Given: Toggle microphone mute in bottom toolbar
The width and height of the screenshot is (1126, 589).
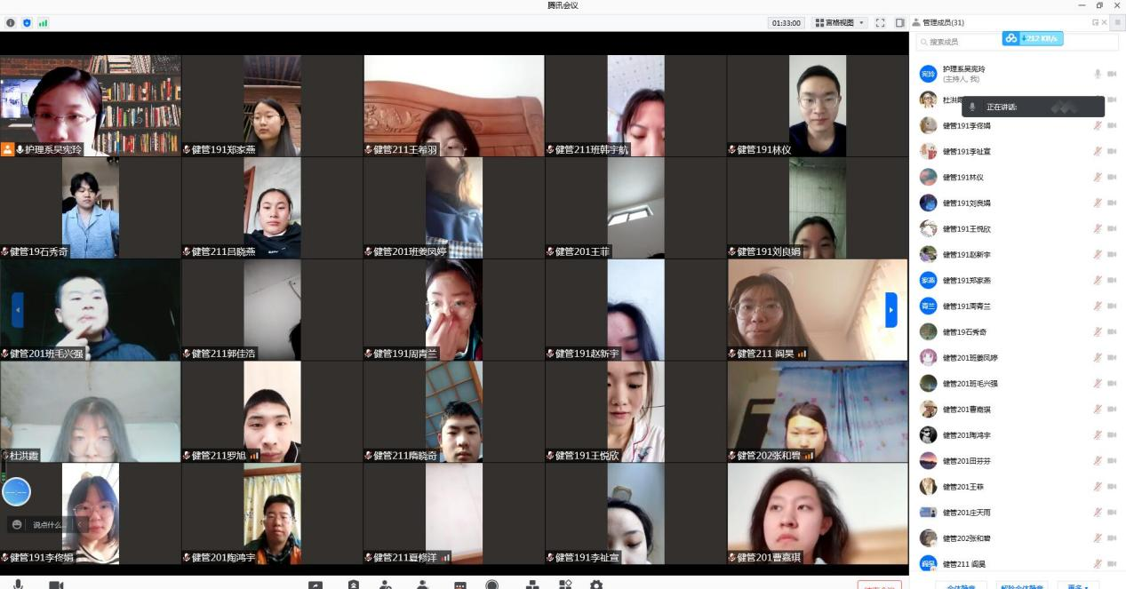Looking at the screenshot, I should click(18, 585).
